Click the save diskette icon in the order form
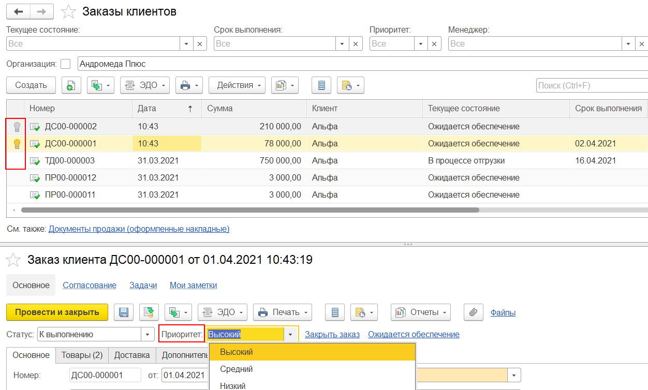This screenshot has height=390, width=648. click(124, 312)
